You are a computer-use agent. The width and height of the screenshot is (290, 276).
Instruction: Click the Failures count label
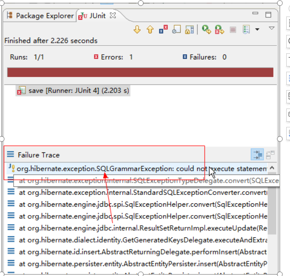(x=204, y=57)
